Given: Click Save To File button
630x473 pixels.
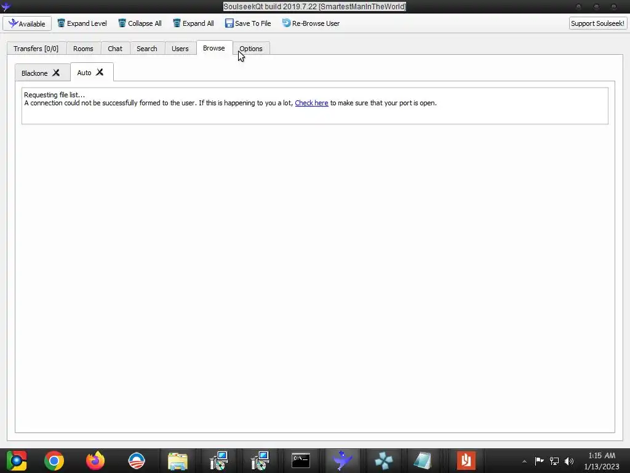Looking at the screenshot, I should [x=248, y=23].
